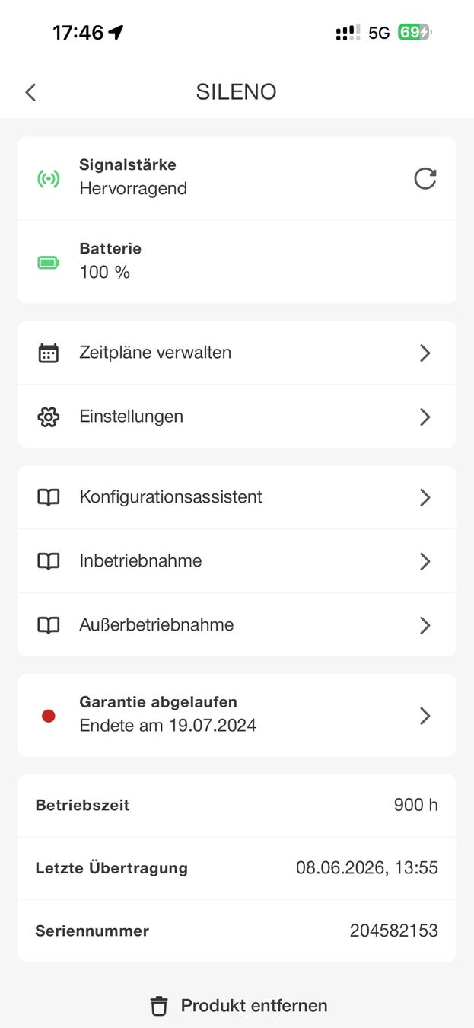Open the Inbetriebnahme guide entry
The image size is (474, 1028).
(x=237, y=561)
